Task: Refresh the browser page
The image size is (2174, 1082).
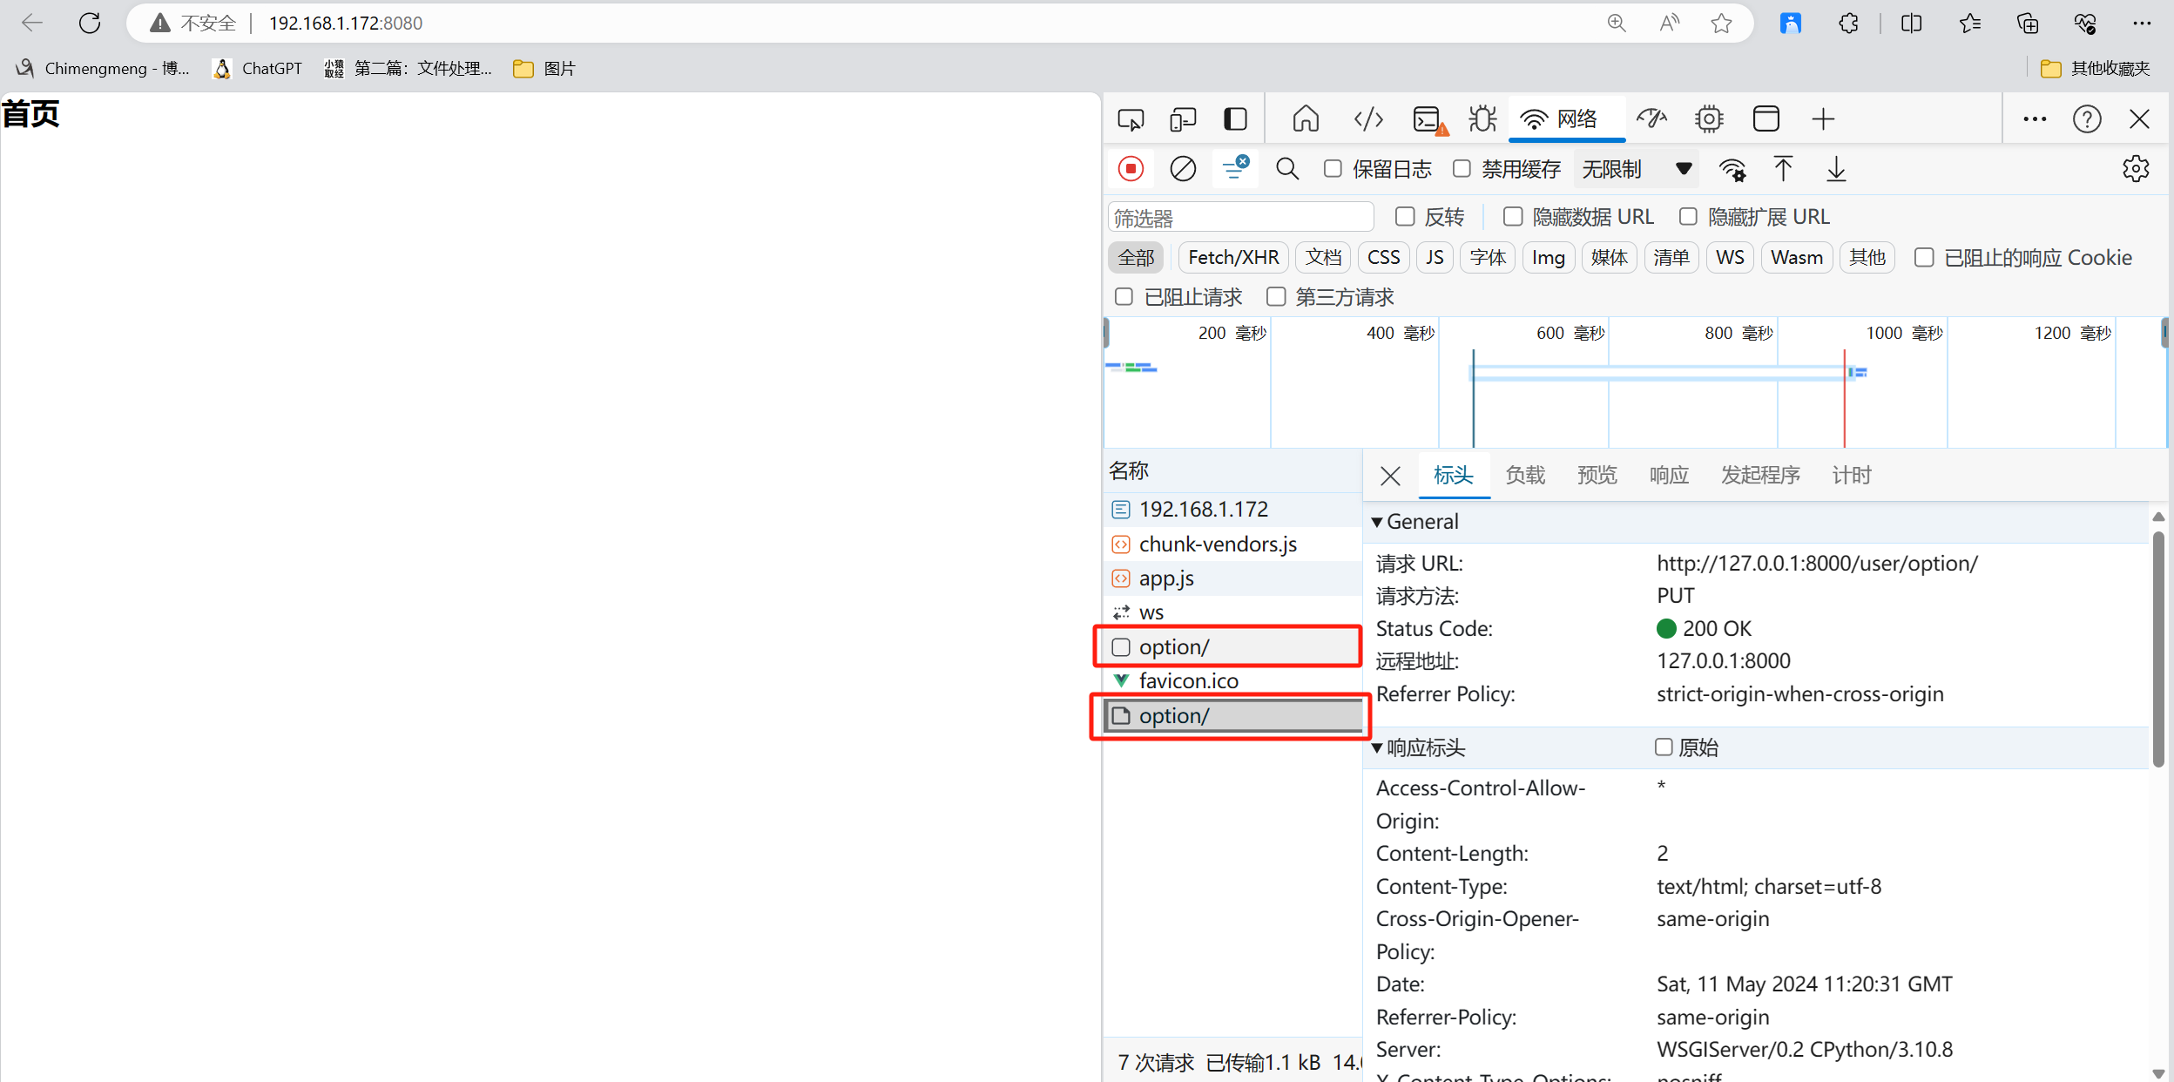Action: tap(90, 23)
